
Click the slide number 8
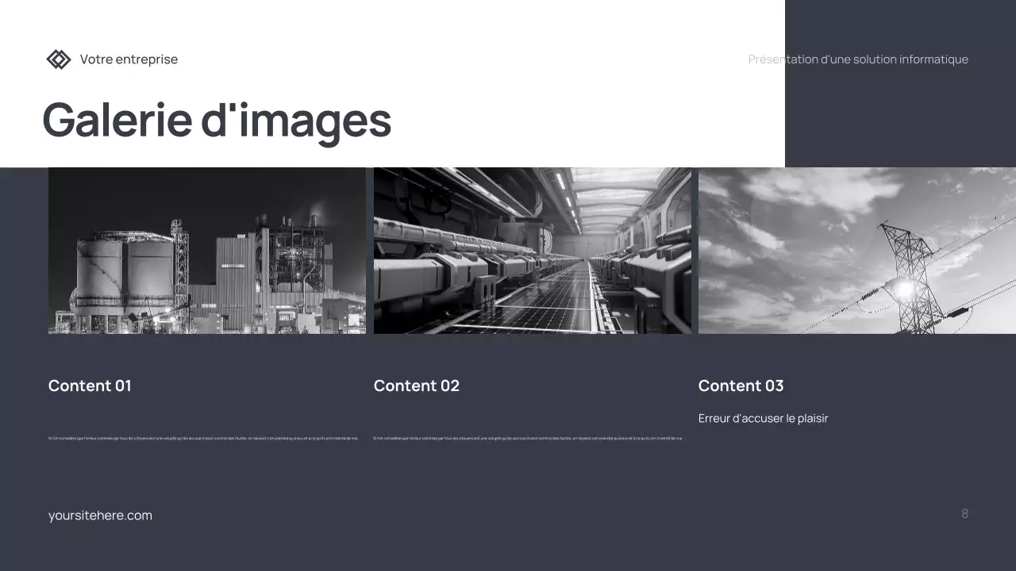[964, 514]
